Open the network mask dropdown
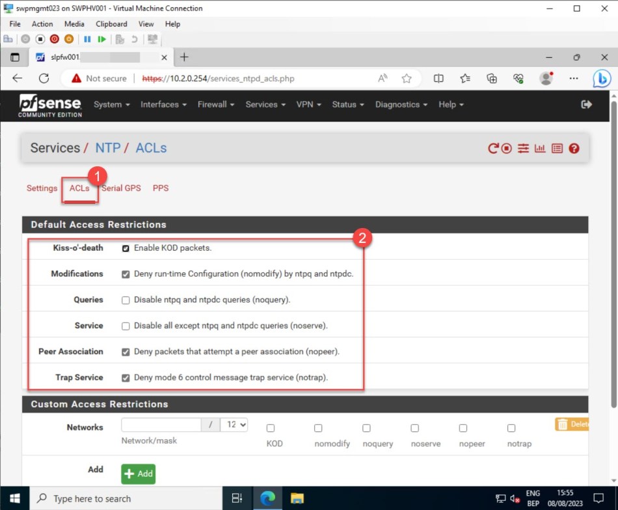618x510 pixels. click(x=234, y=424)
